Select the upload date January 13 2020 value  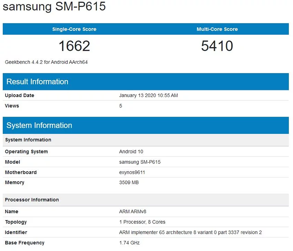tap(148, 96)
